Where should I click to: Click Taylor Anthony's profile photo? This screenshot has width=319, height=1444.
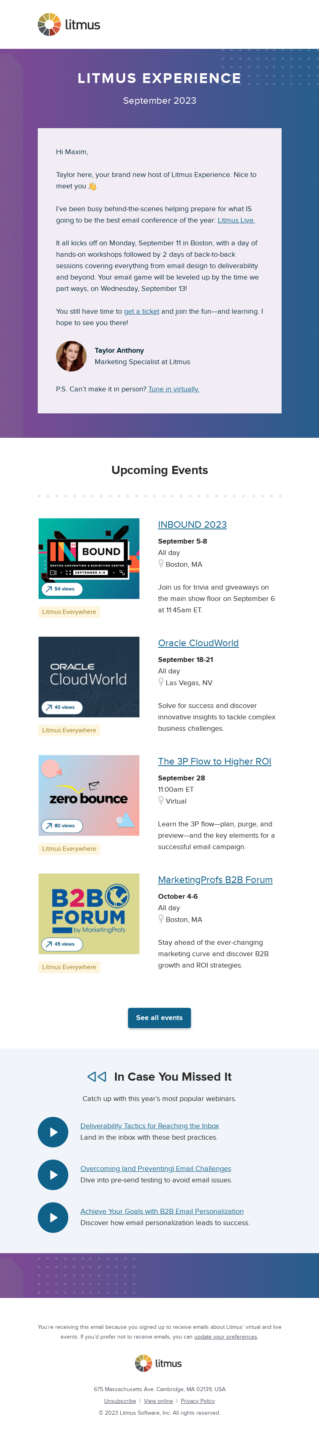(x=71, y=356)
